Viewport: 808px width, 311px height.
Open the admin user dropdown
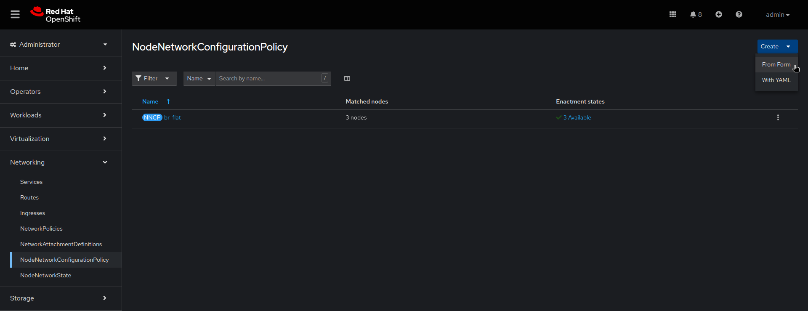pos(778,15)
